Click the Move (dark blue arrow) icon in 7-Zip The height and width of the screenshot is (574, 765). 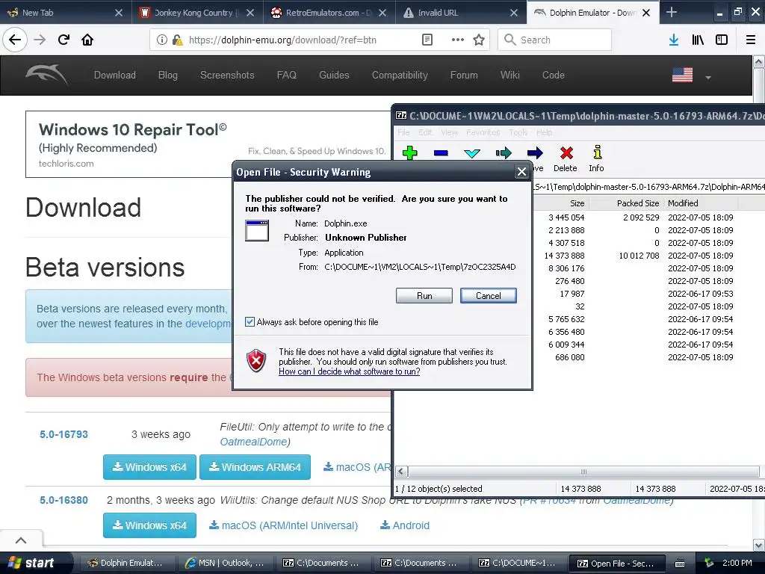(x=535, y=152)
